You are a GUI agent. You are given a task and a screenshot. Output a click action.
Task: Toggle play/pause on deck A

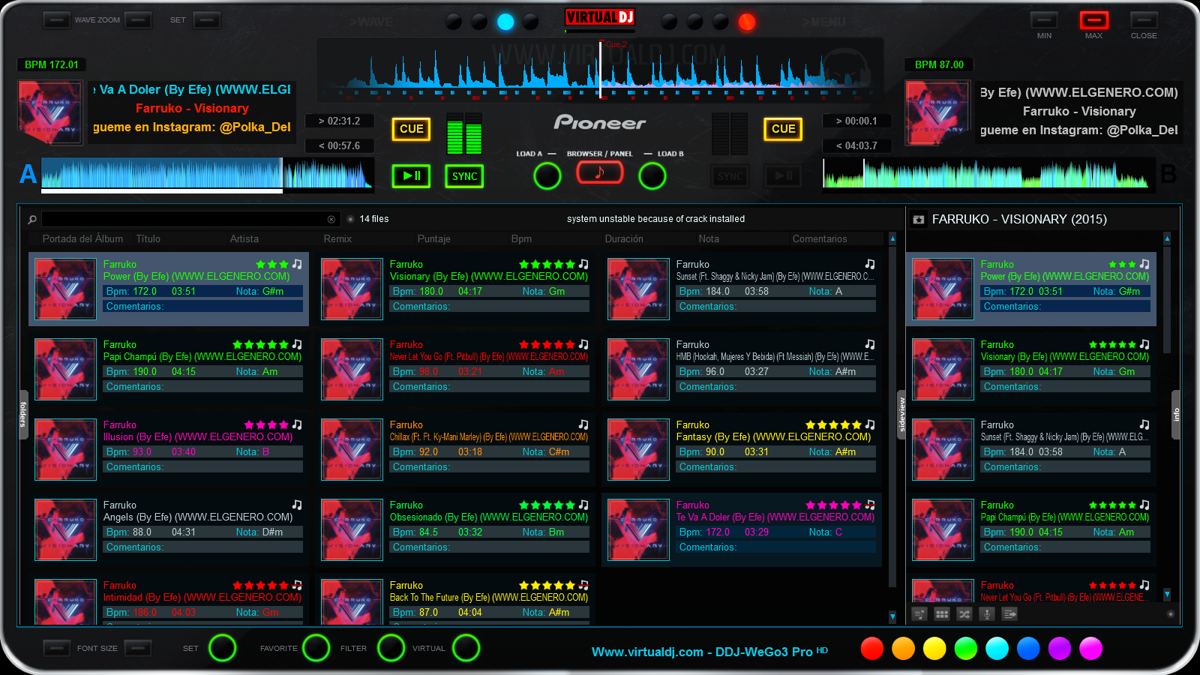411,176
